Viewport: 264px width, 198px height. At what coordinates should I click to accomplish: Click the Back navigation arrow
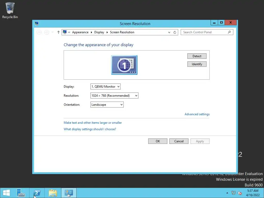click(x=39, y=32)
